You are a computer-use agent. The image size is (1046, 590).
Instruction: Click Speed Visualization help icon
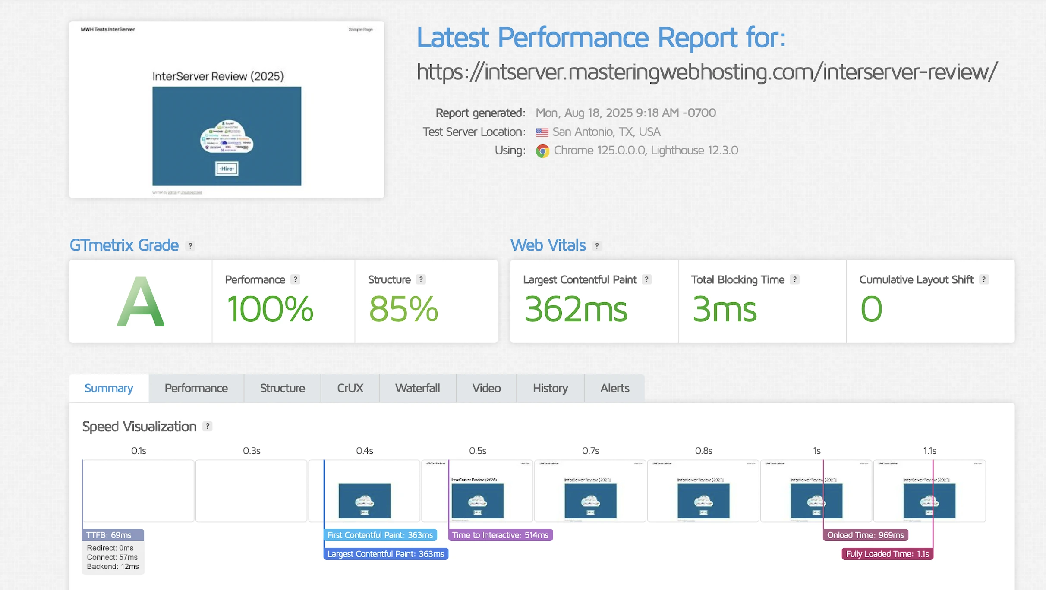tap(208, 426)
